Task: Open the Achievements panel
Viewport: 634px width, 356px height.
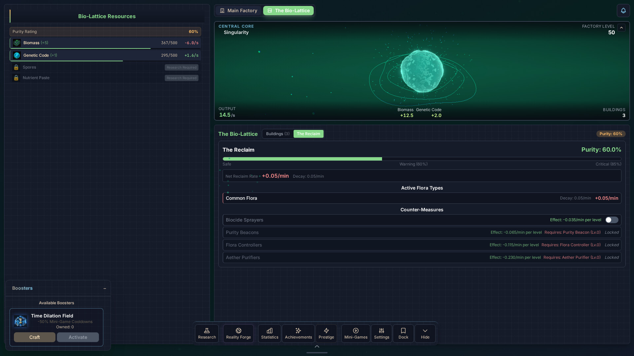Action: click(298, 334)
